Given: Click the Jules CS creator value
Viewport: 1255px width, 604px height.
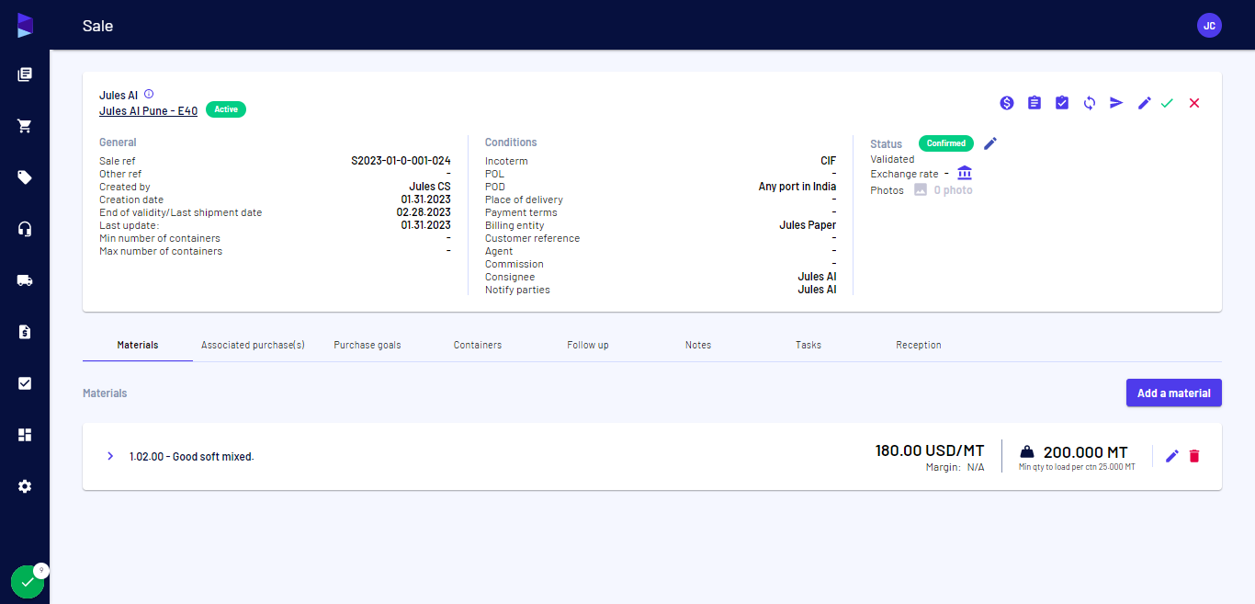Looking at the screenshot, I should pyautogui.click(x=430, y=187).
